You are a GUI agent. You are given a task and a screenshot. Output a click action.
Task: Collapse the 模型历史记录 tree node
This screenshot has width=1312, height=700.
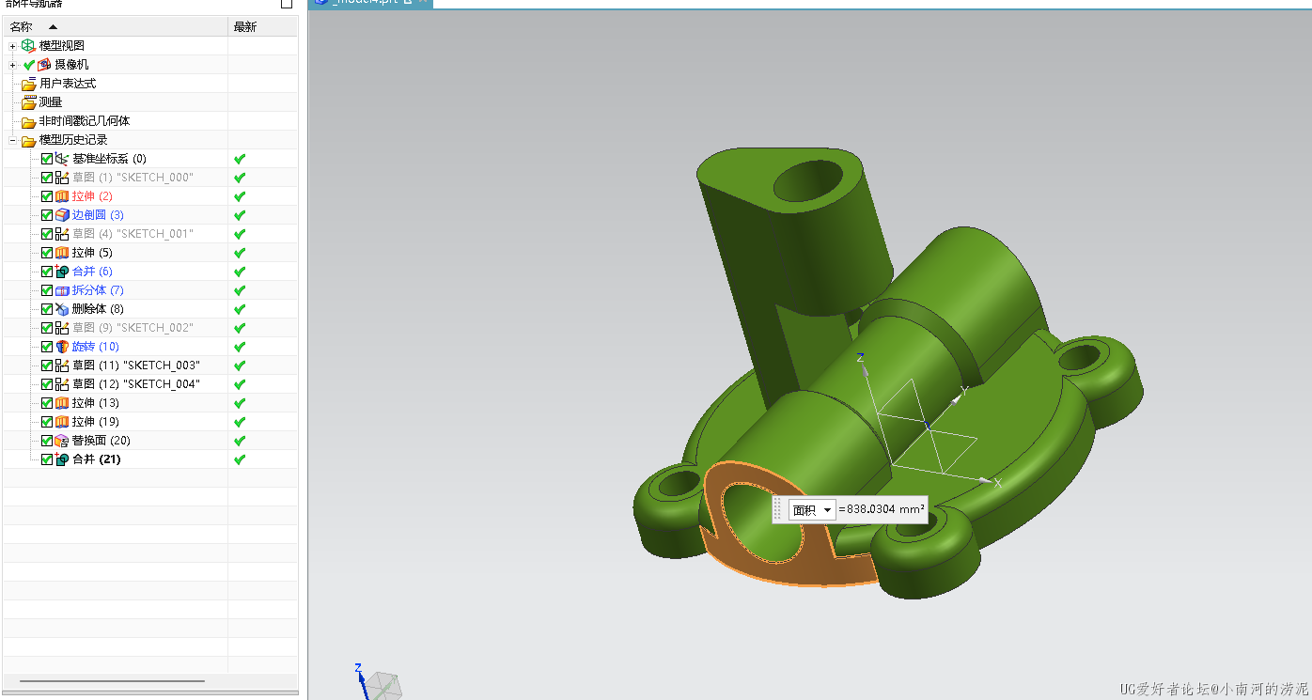[12, 140]
